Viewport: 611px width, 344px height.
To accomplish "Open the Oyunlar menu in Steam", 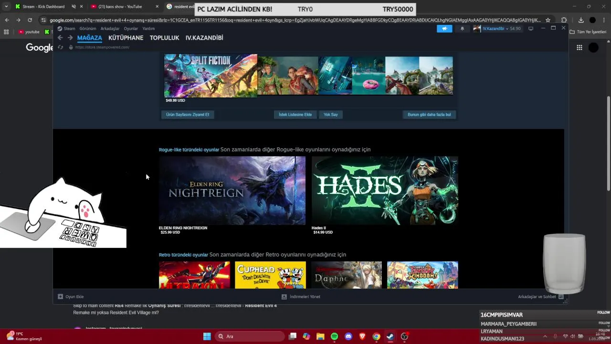I will point(131,29).
